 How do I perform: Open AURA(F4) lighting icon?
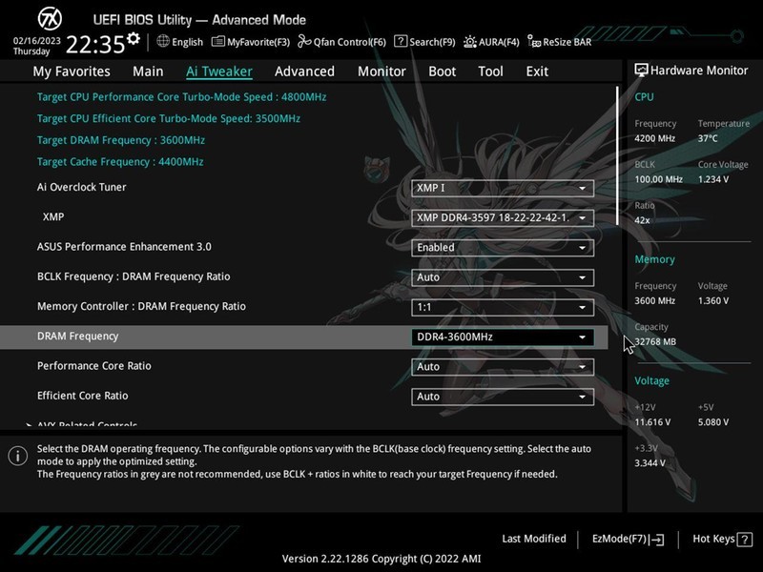click(469, 42)
